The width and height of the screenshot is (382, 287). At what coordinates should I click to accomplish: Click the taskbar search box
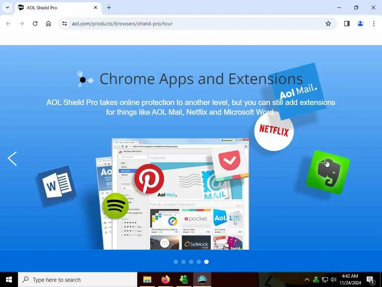pyautogui.click(x=78, y=280)
